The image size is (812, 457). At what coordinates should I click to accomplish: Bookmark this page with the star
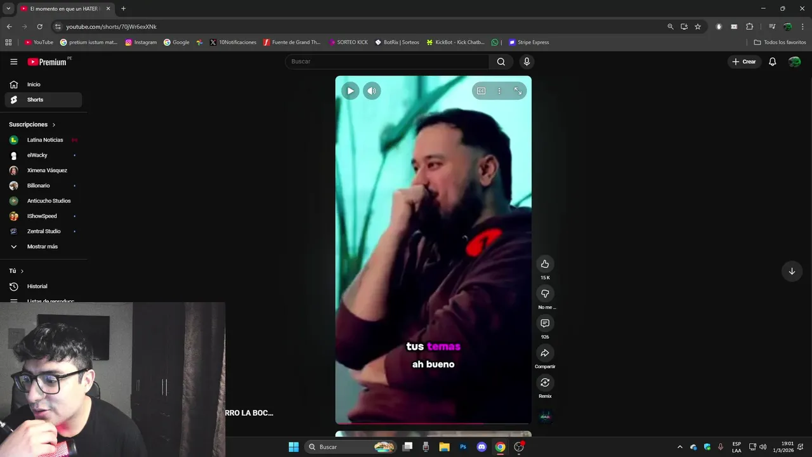[698, 27]
